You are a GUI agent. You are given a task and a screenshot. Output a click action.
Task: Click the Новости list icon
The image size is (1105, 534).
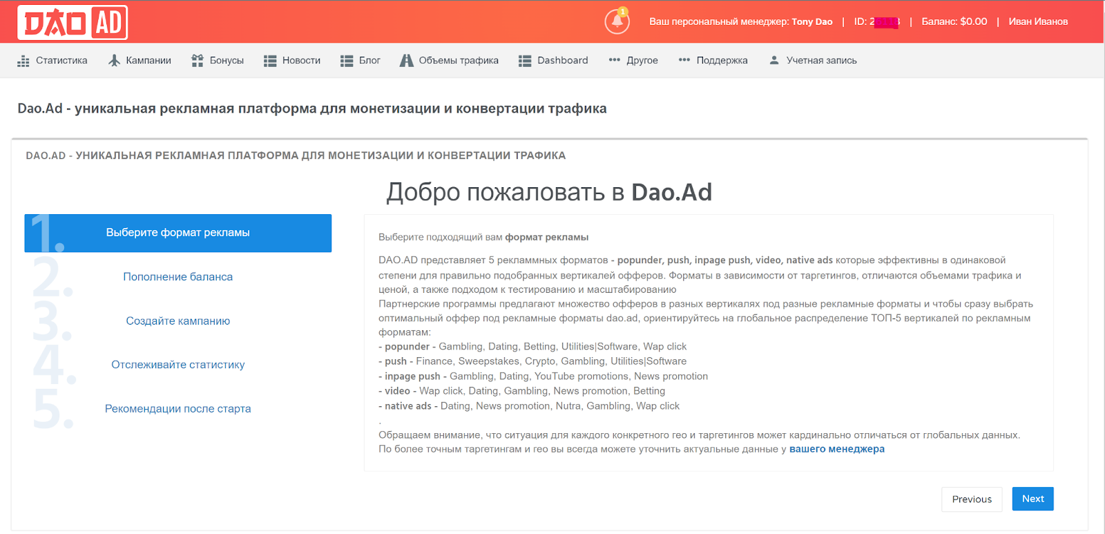click(x=270, y=61)
